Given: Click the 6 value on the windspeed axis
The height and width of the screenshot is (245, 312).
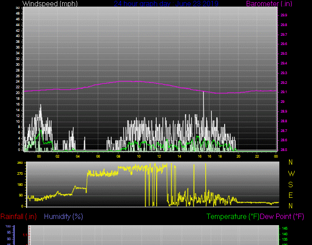Looking at the screenshot, I should [19, 132].
